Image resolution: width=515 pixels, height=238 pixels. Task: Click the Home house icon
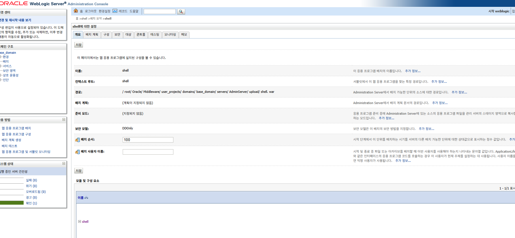(76, 11)
